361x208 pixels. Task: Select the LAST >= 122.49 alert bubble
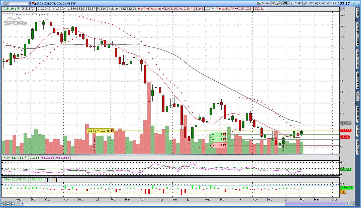pos(101,131)
